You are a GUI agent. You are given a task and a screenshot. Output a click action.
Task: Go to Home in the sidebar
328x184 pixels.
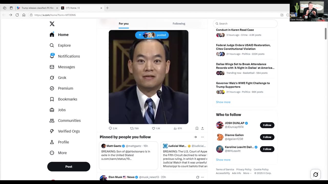click(x=59, y=35)
